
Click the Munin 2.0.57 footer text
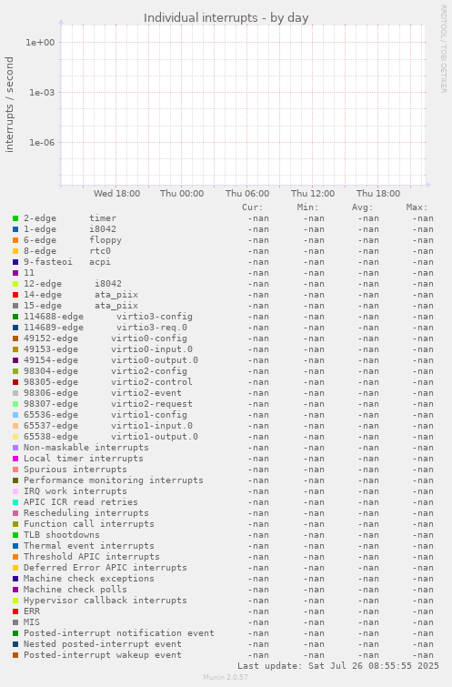click(x=226, y=677)
